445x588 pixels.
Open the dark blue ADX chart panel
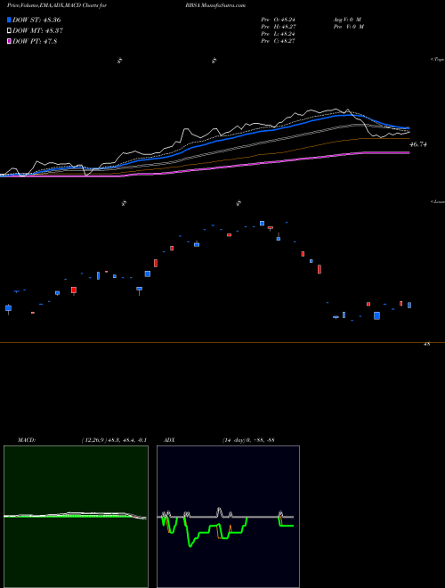[228, 517]
